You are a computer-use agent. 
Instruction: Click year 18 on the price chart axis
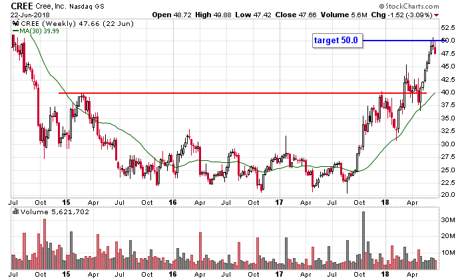pos(385,202)
